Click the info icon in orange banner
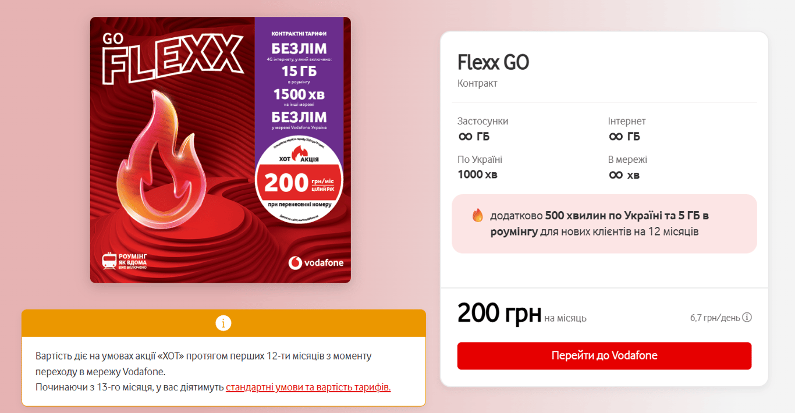This screenshot has height=413, width=795. [223, 323]
